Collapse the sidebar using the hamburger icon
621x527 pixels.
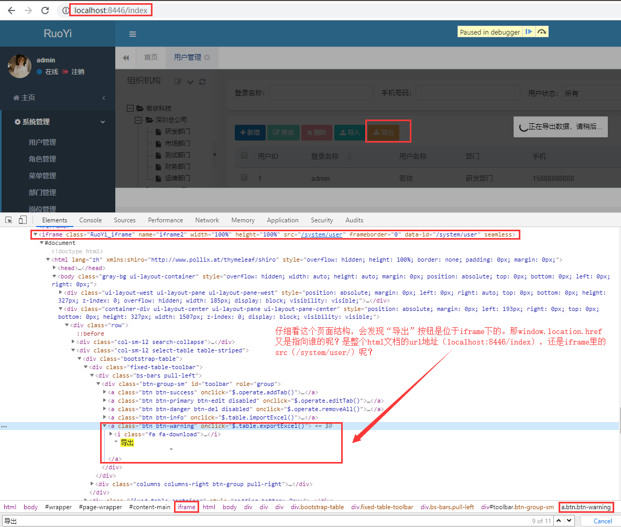click(x=133, y=34)
